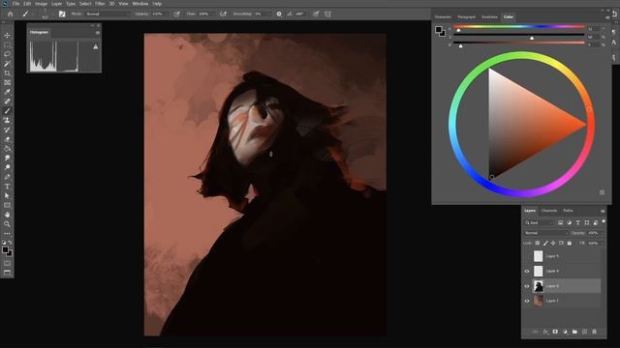This screenshot has height=348, width=620.
Task: Open layer Opacity dropdown in Layers panel
Action: click(602, 233)
